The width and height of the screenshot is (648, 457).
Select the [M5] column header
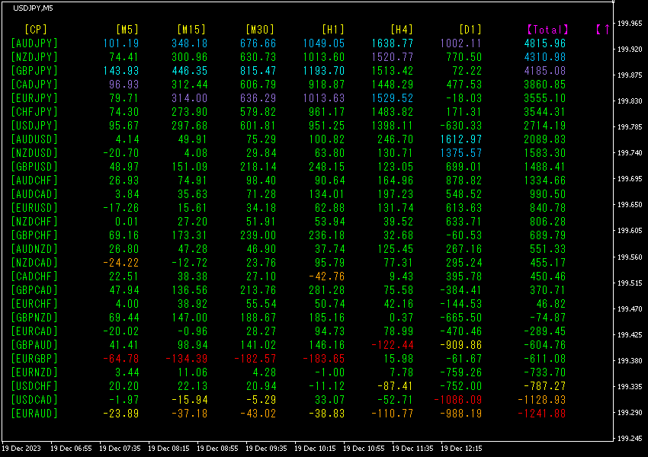click(127, 29)
